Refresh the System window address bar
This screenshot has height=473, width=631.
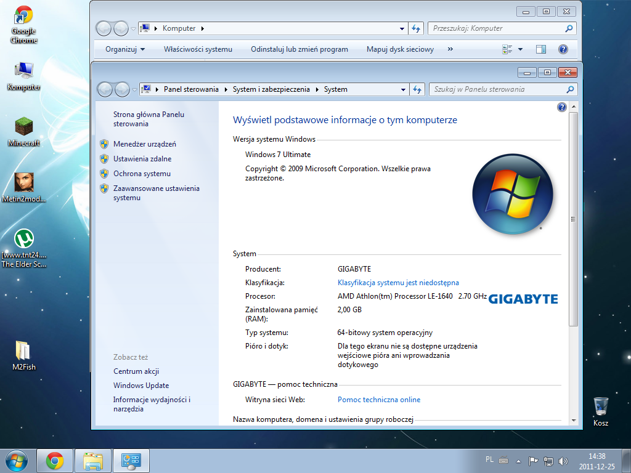point(417,89)
